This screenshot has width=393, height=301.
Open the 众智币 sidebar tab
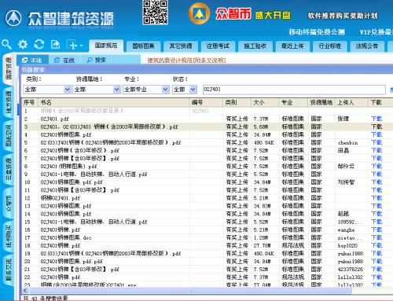click(9, 204)
